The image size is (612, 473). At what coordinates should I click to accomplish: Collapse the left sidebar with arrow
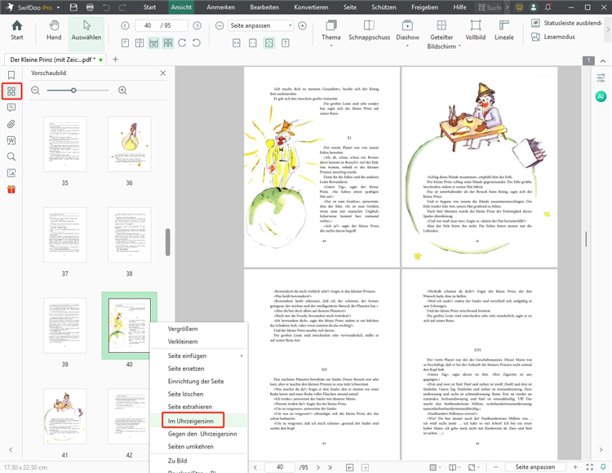click(x=11, y=449)
